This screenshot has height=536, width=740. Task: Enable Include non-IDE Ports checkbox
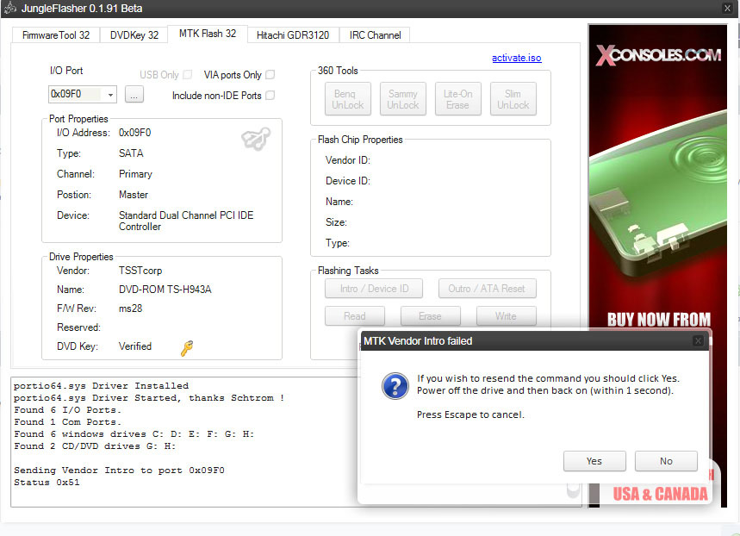coord(270,96)
